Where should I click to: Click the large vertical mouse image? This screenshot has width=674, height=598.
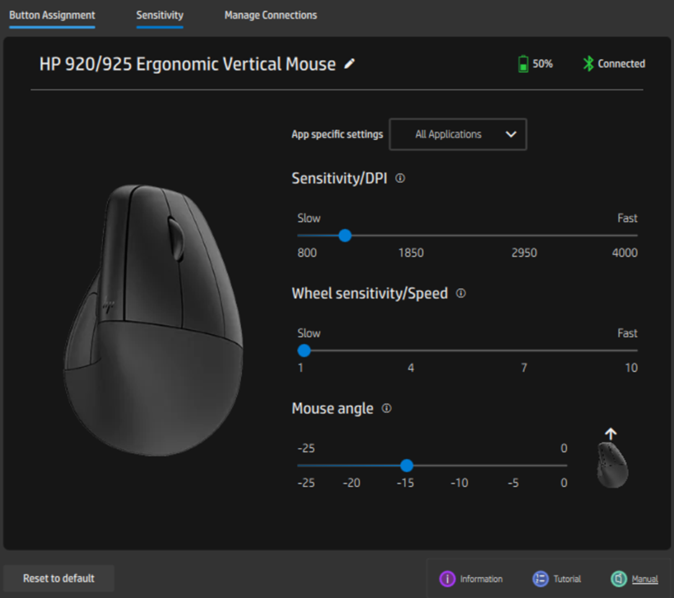[153, 321]
